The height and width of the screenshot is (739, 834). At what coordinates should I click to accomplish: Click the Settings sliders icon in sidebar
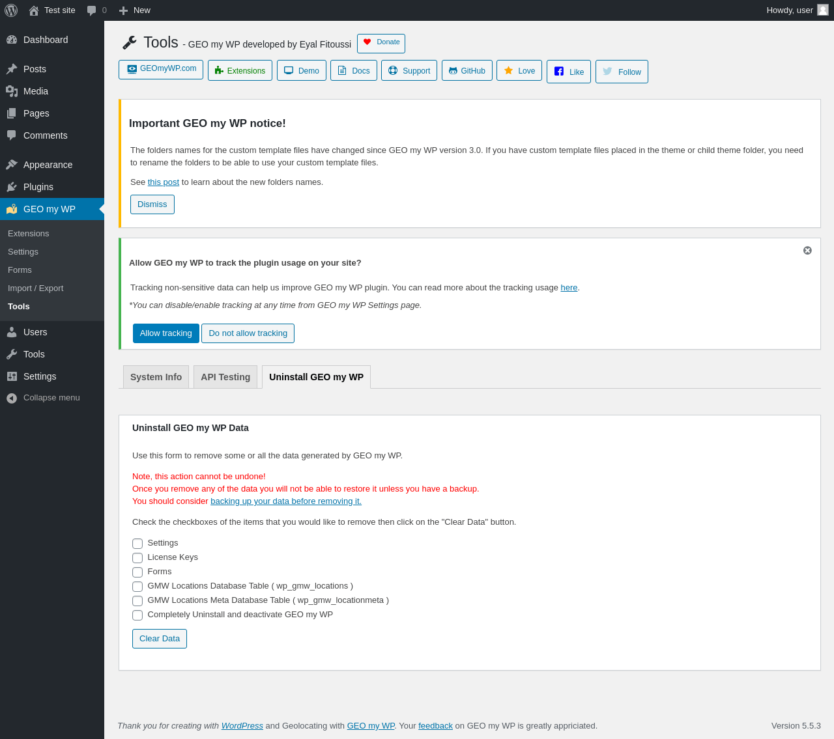click(x=12, y=376)
